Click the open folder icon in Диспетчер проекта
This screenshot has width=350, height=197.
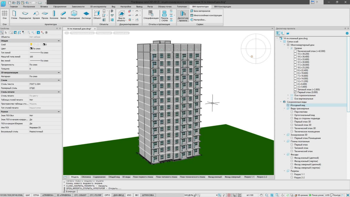pos(288,33)
